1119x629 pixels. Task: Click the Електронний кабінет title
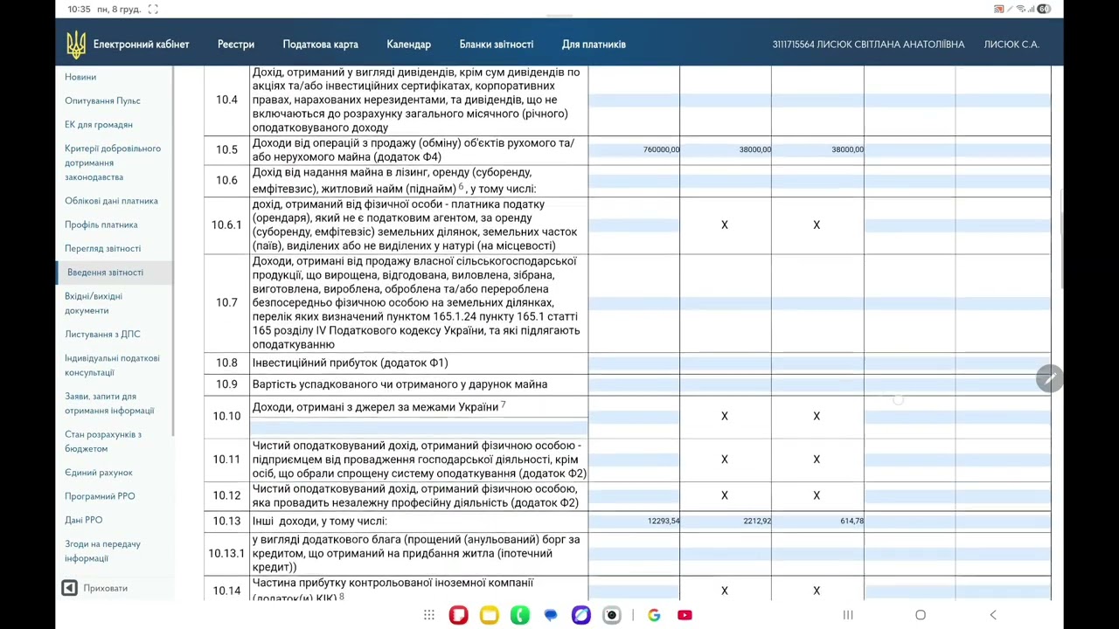[x=141, y=45]
